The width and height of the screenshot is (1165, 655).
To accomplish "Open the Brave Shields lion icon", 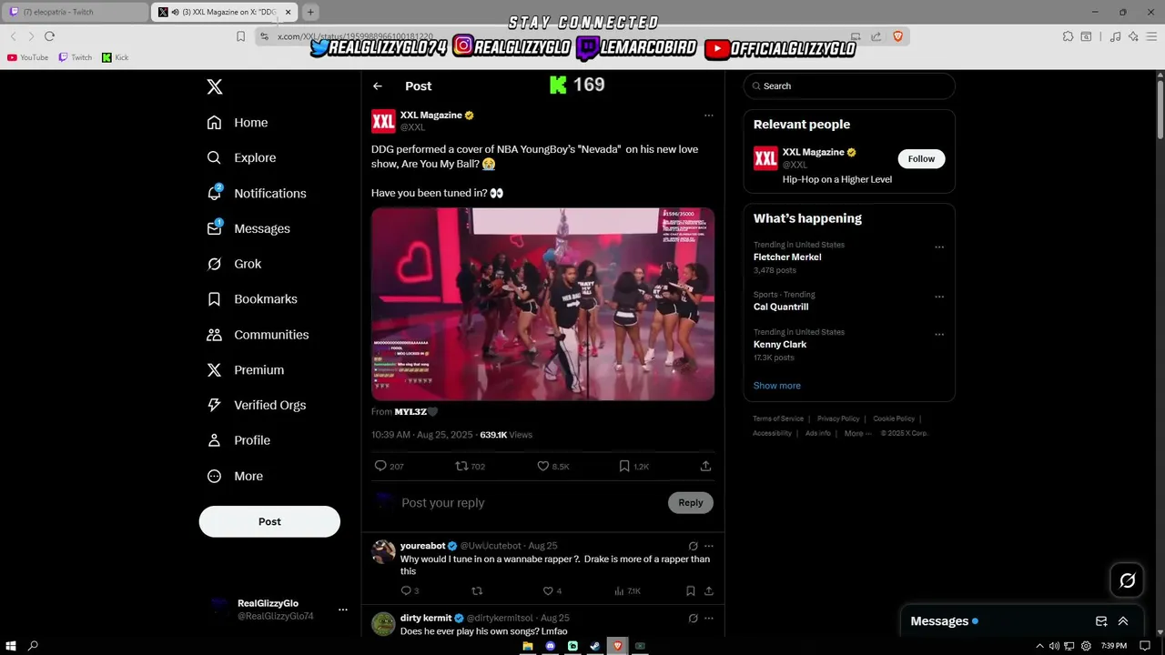I will pyautogui.click(x=897, y=36).
